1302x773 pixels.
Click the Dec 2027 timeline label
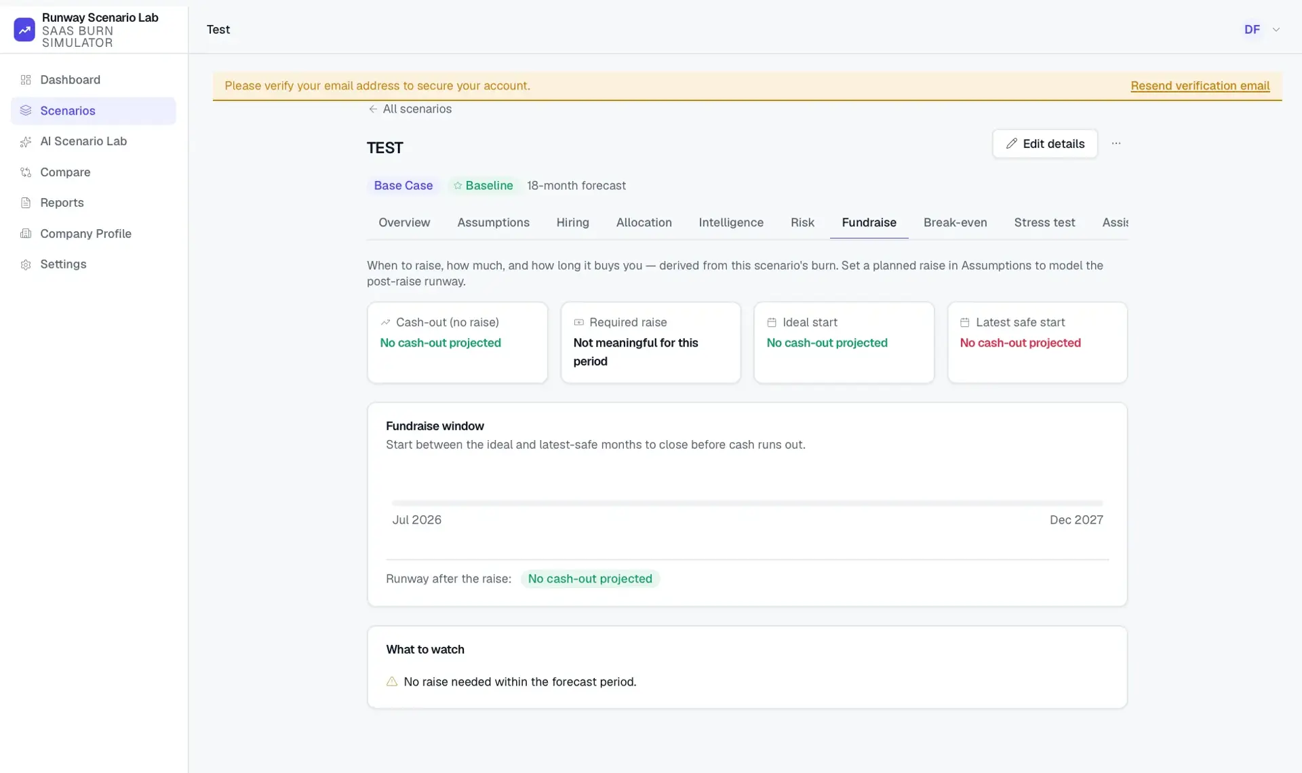point(1076,520)
